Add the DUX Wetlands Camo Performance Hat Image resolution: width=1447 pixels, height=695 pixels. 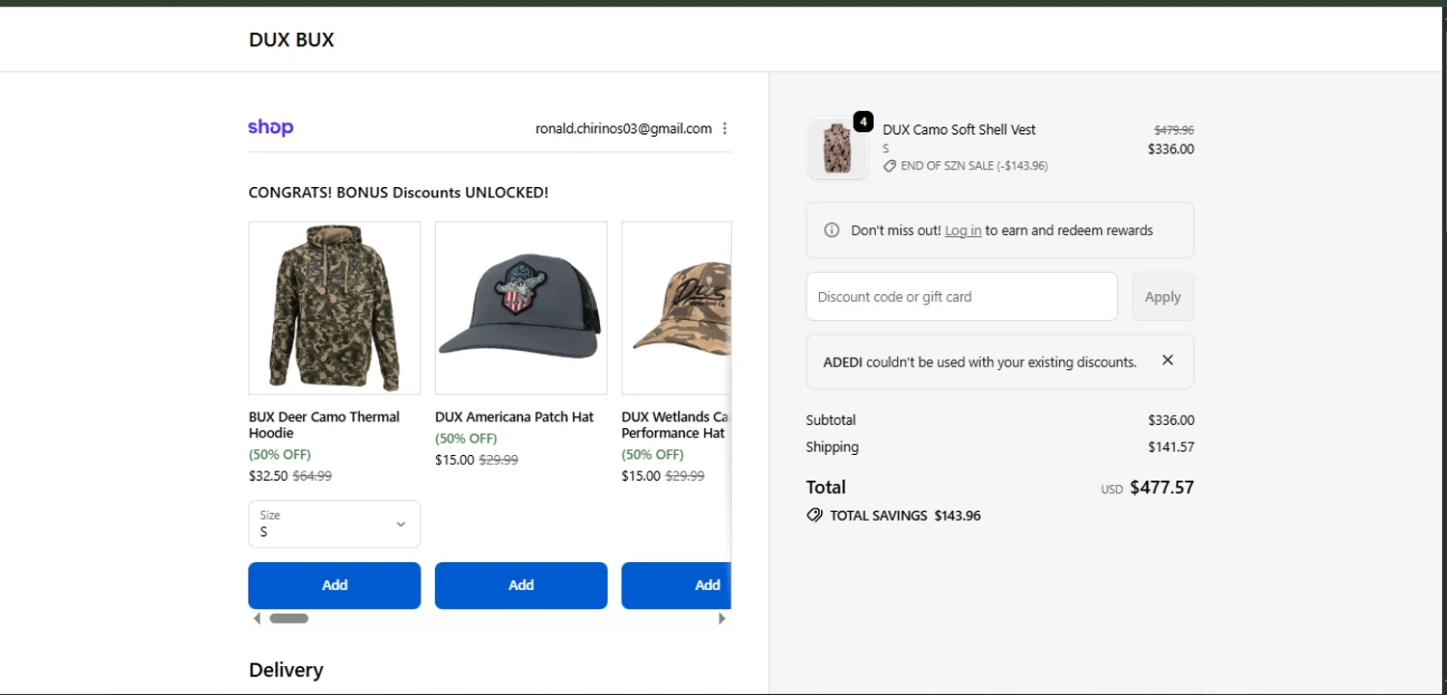coord(676,585)
